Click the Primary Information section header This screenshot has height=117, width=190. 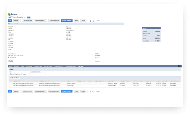(x=66, y=24)
